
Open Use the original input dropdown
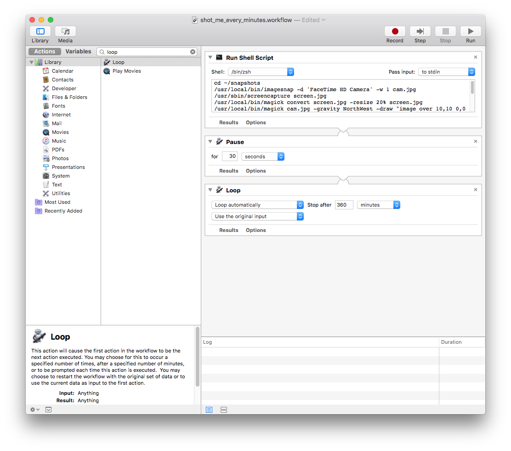(x=257, y=216)
